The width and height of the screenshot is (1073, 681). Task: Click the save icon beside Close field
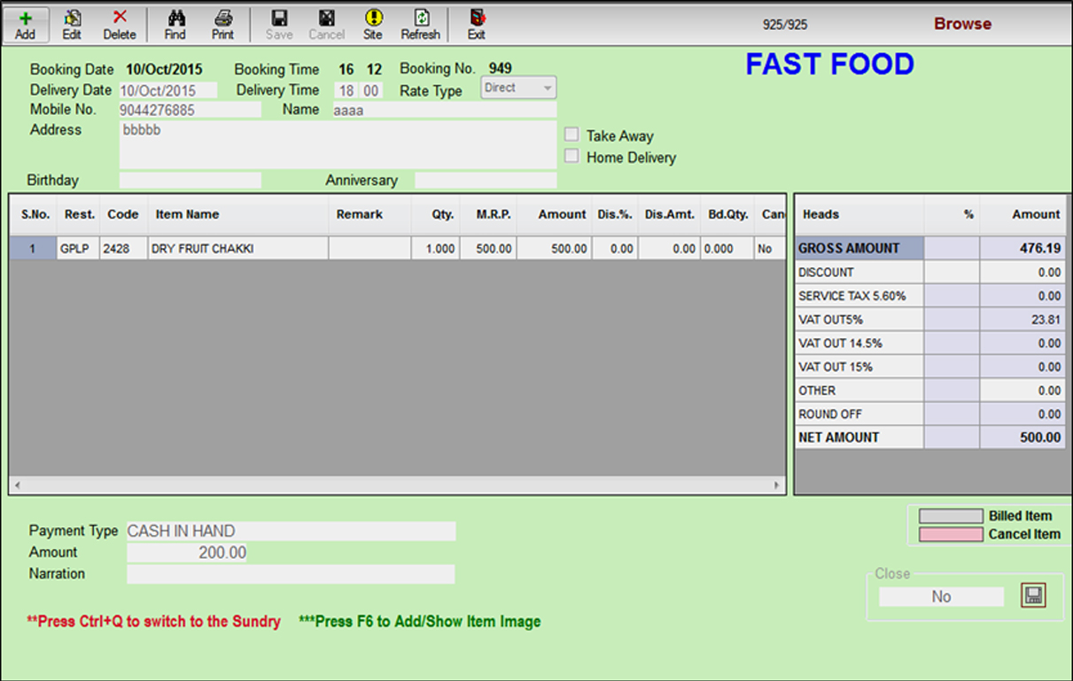pyautogui.click(x=1033, y=596)
